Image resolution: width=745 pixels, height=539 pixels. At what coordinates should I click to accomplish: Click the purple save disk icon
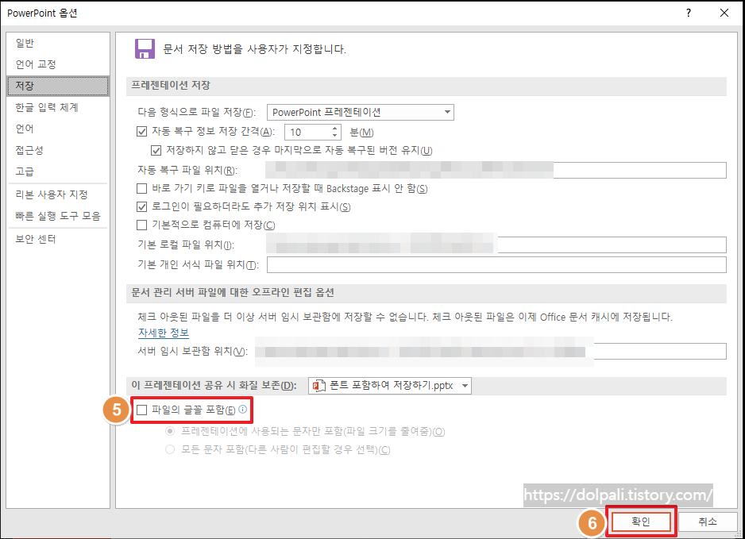[145, 49]
